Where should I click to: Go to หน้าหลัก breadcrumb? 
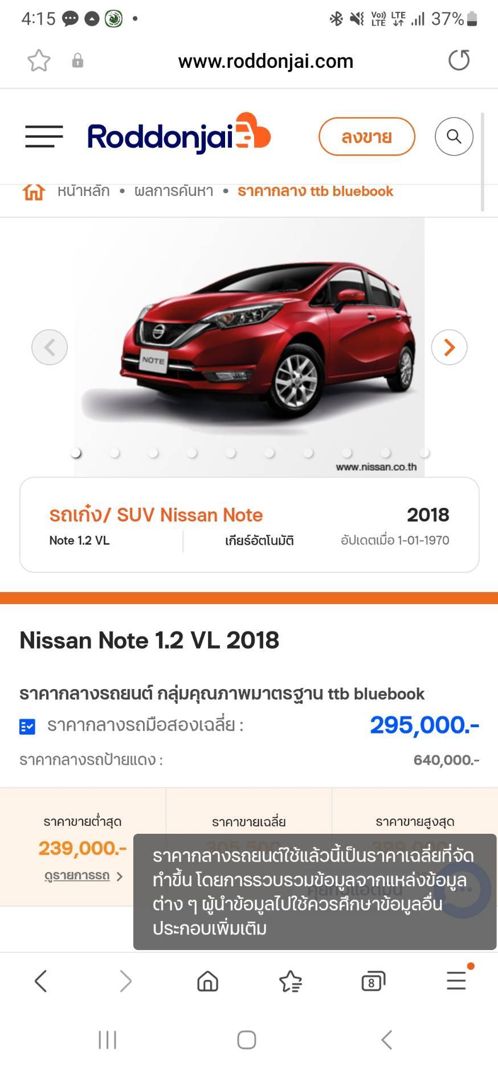click(83, 191)
